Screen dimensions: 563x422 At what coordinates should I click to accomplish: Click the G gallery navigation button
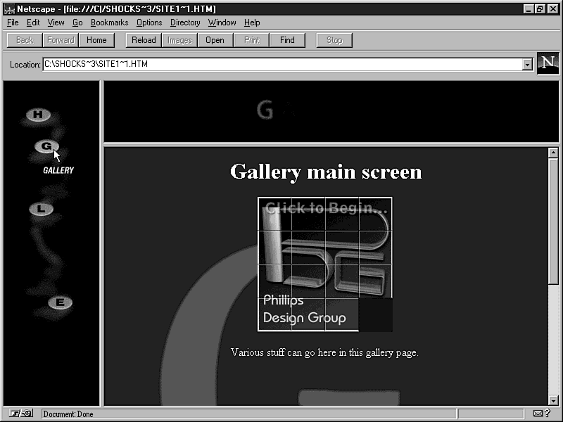(46, 146)
